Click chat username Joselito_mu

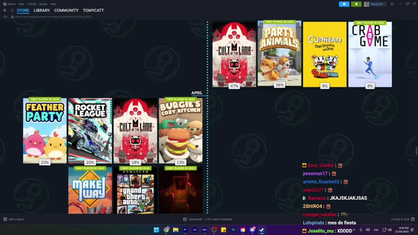[321, 231]
